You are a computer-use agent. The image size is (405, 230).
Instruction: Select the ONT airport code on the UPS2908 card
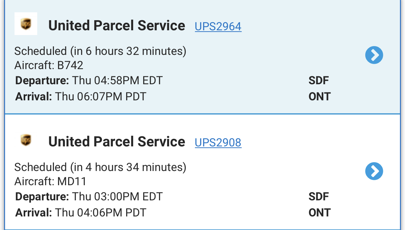pos(320,213)
